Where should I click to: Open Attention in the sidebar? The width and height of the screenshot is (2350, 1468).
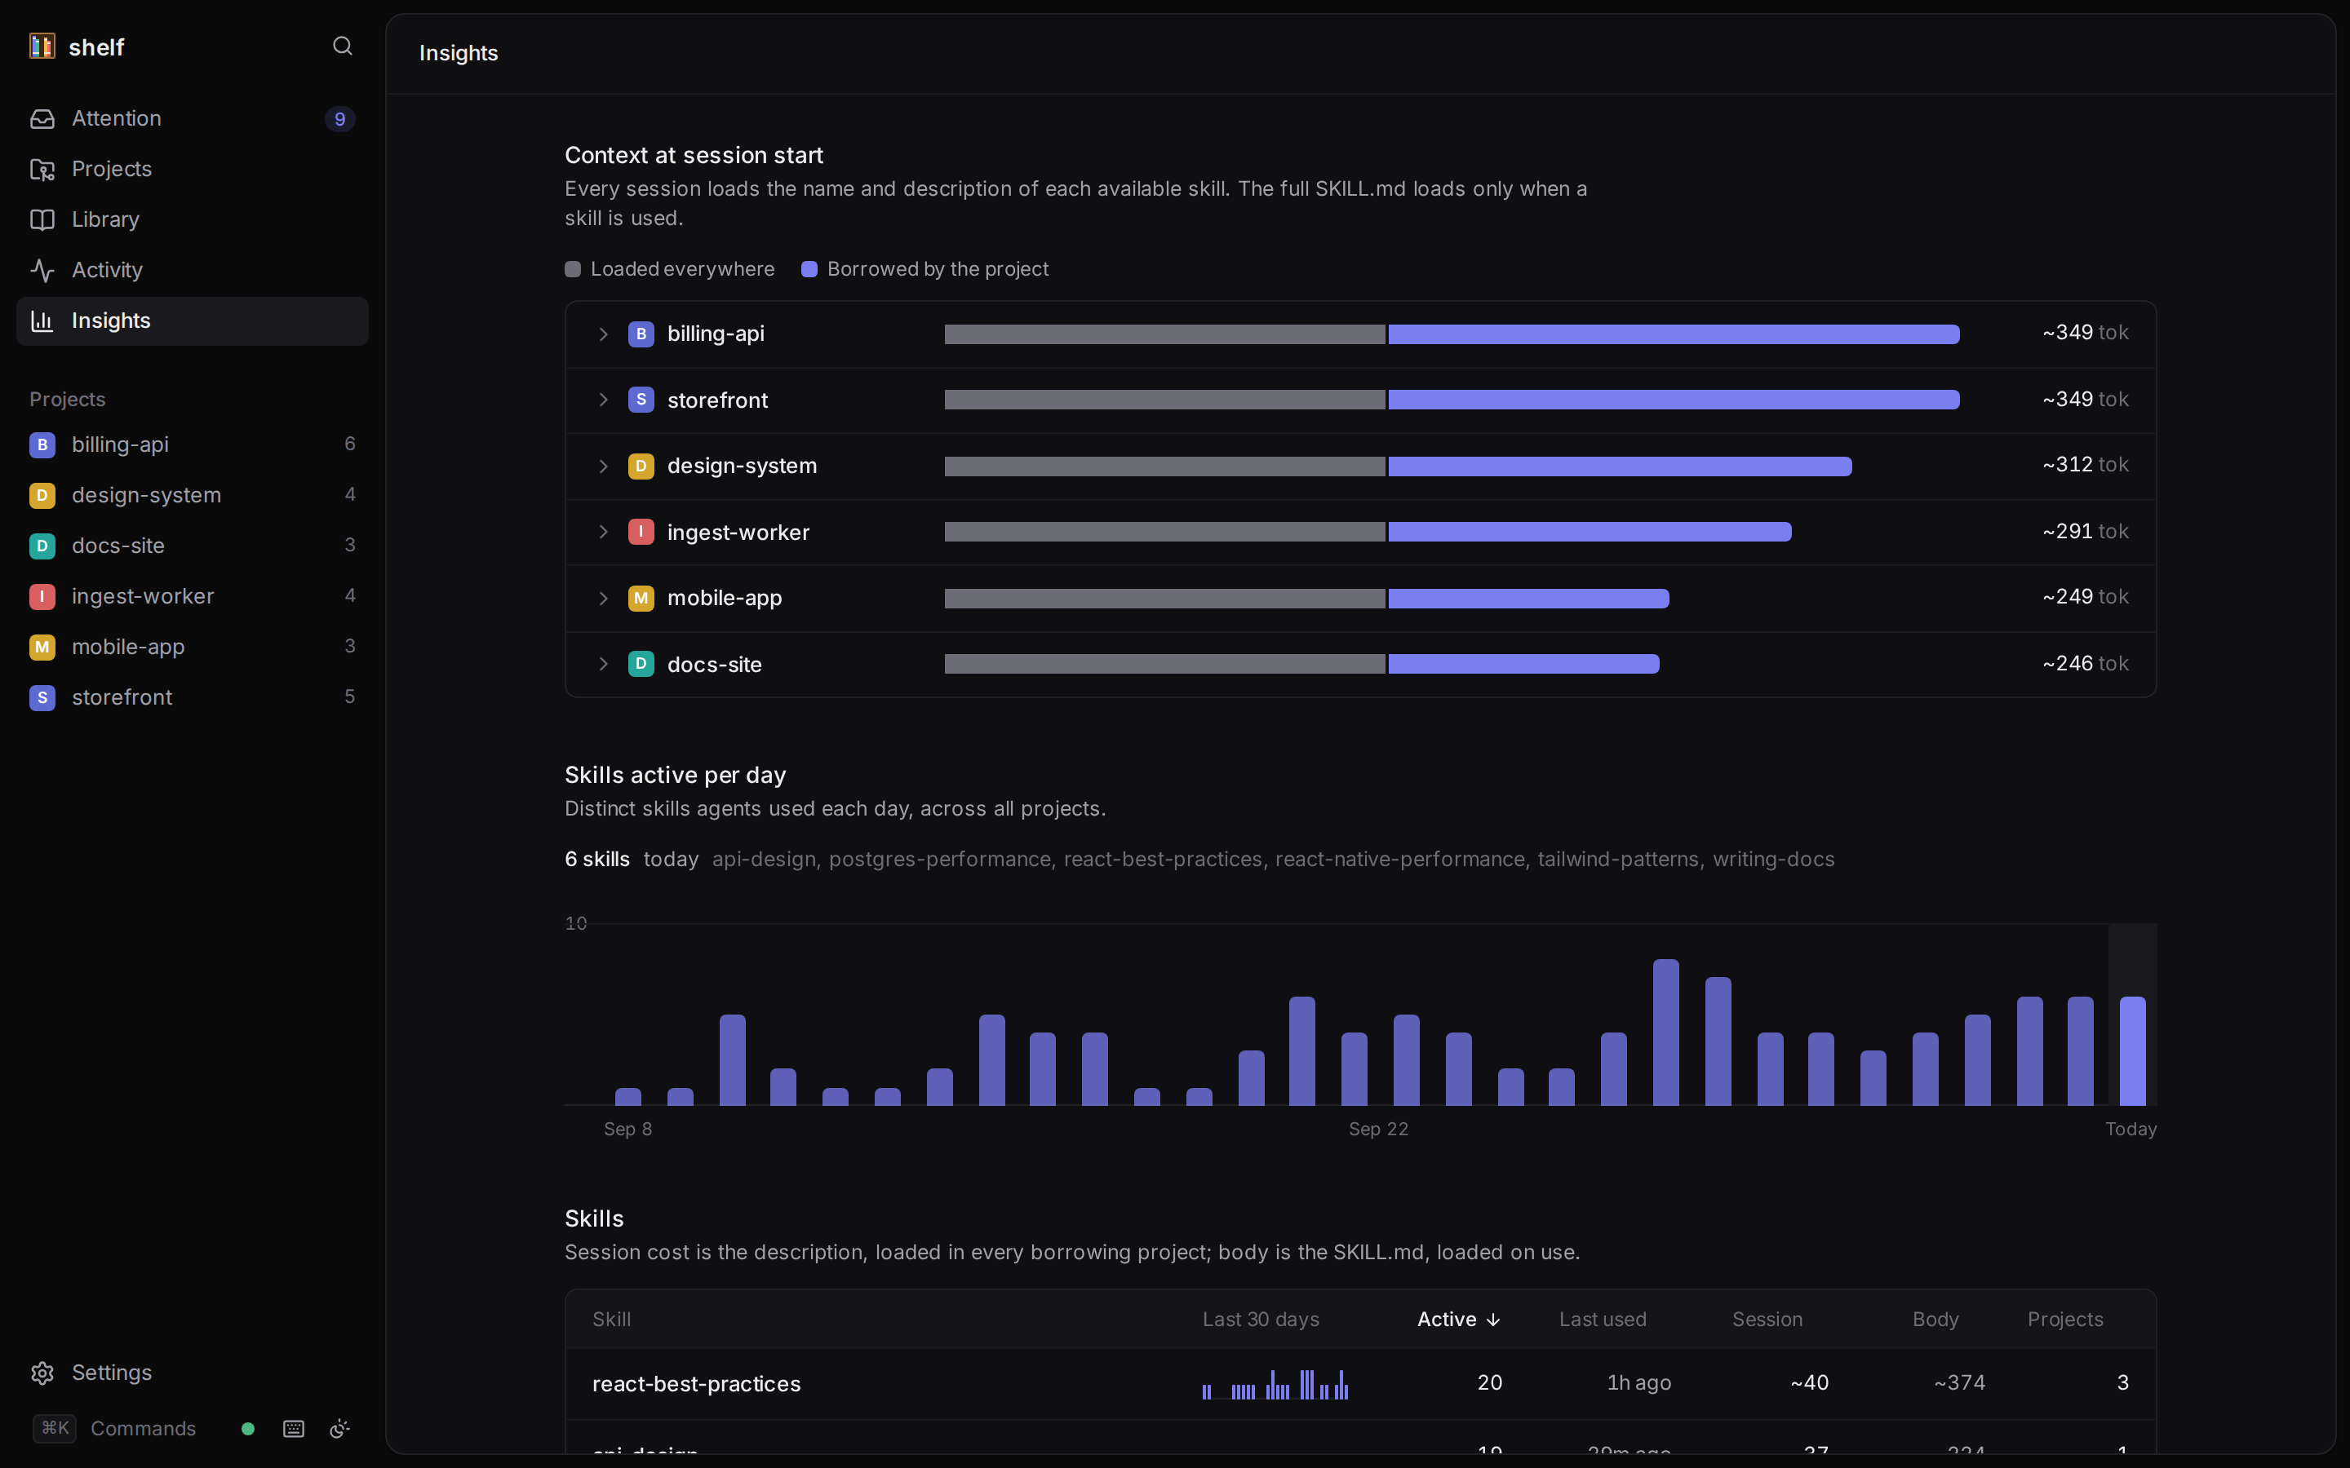(x=193, y=118)
